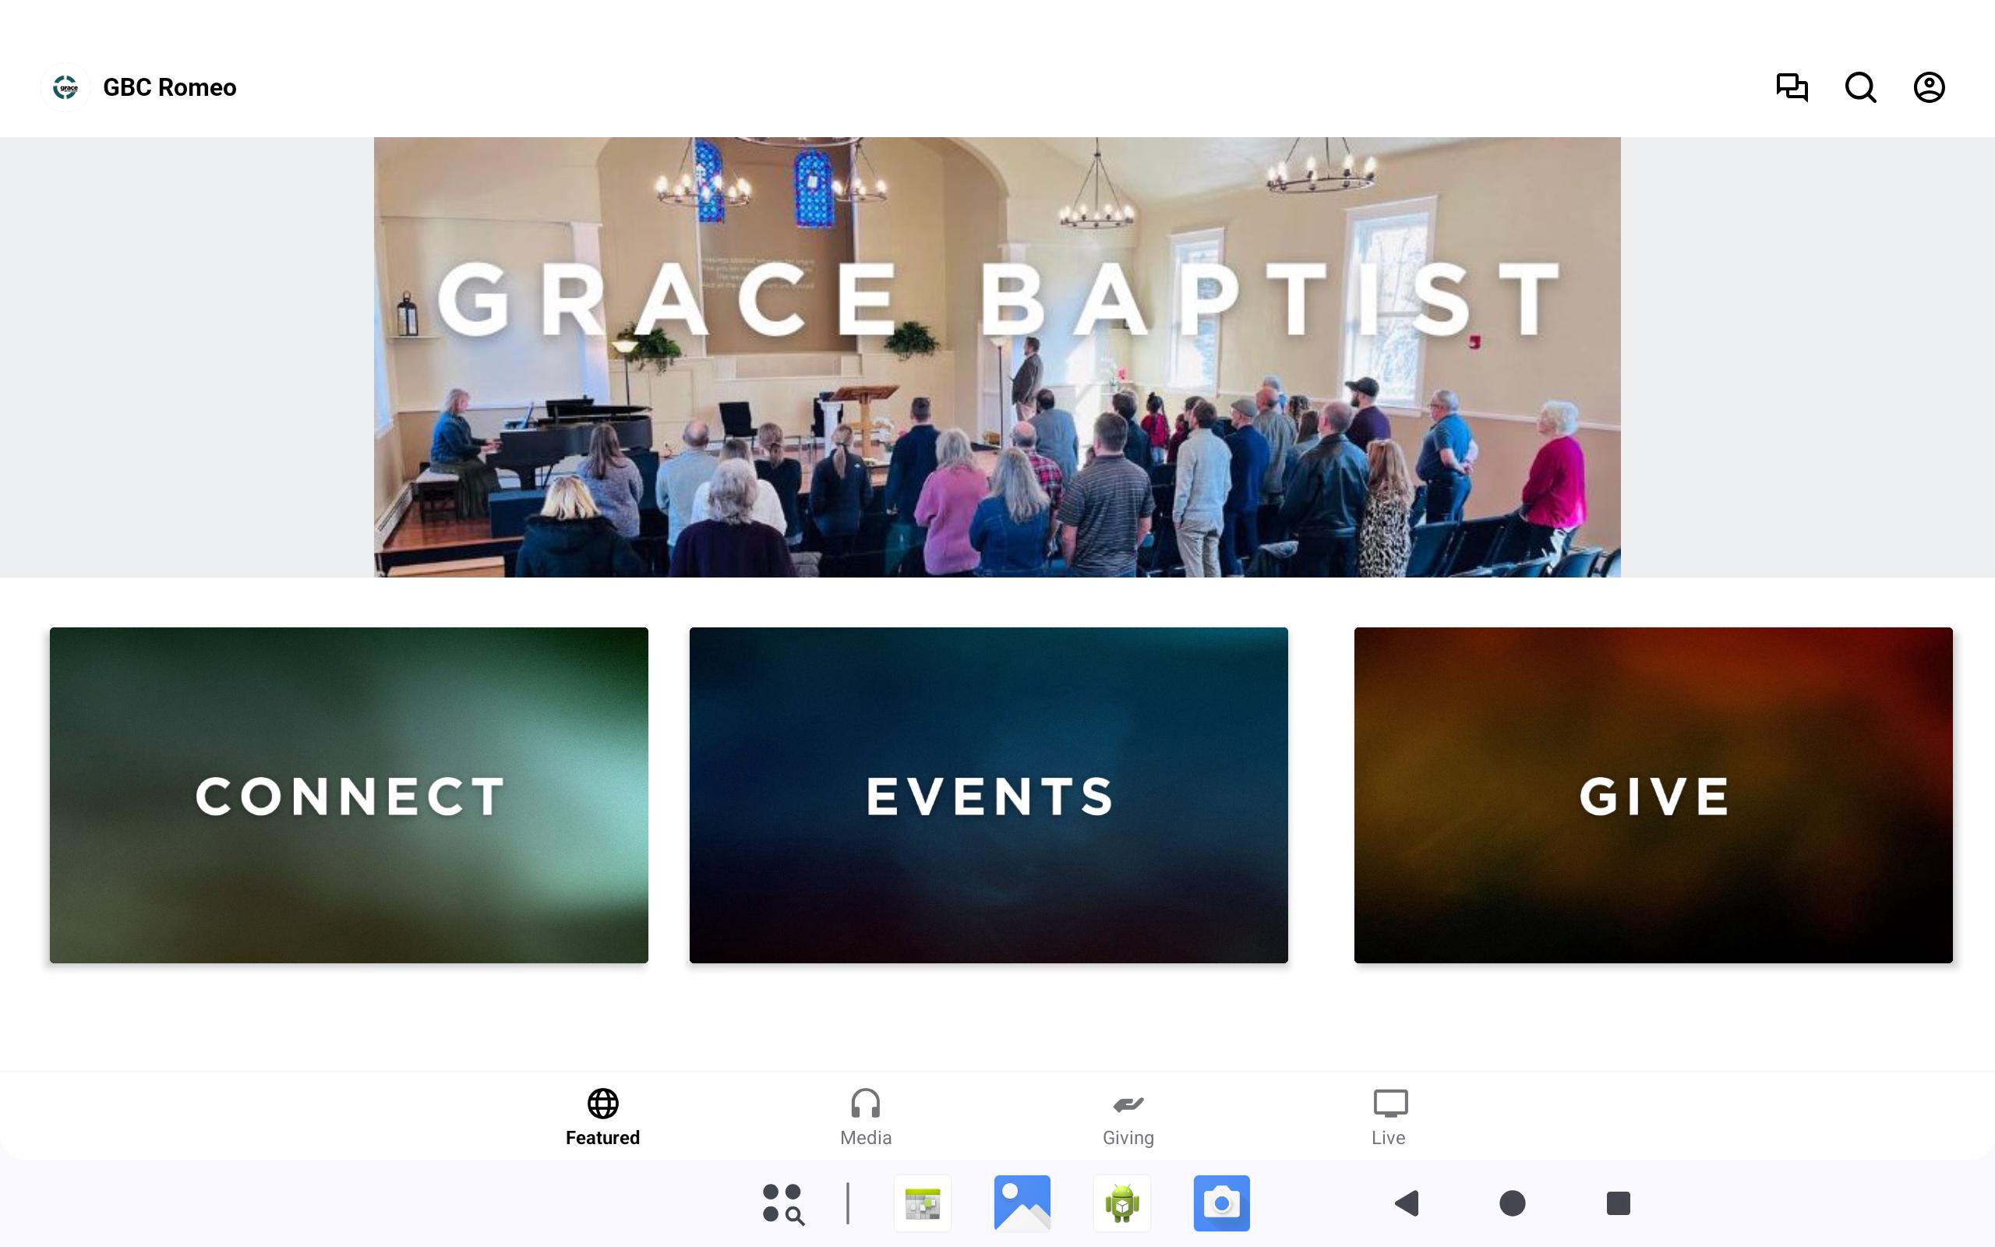
Task: Open the user profile icon
Action: point(1928,87)
